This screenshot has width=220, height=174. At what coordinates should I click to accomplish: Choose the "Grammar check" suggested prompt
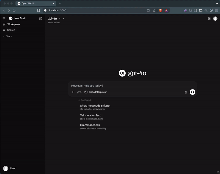click(x=90, y=125)
